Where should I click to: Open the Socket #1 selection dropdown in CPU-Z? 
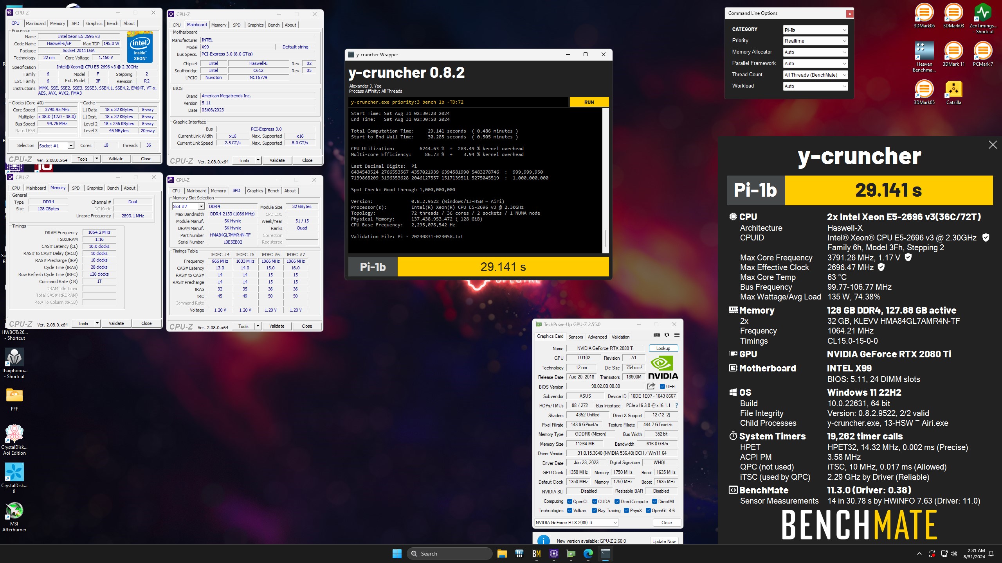[x=56, y=146]
